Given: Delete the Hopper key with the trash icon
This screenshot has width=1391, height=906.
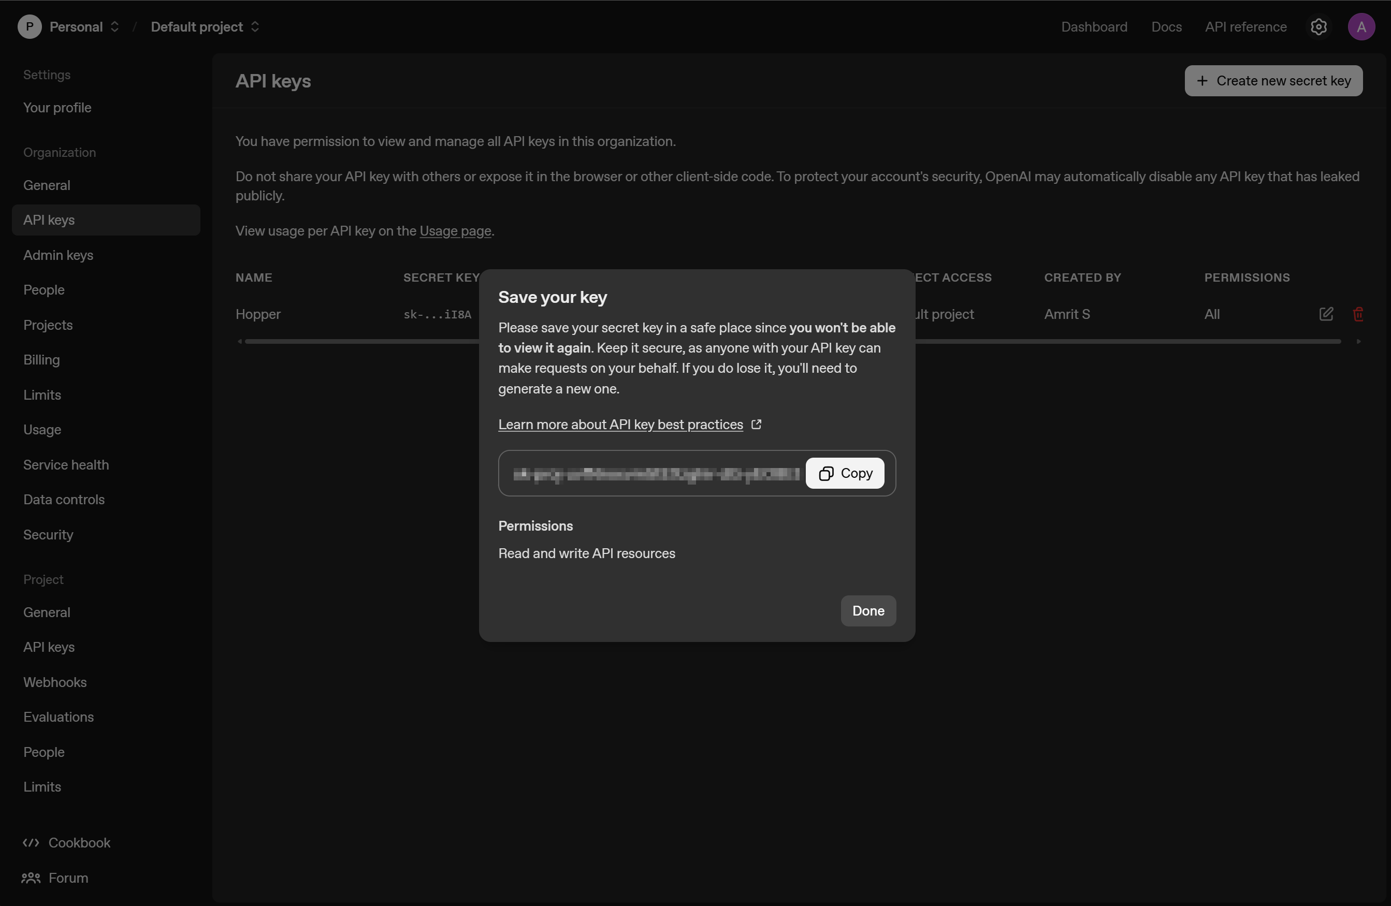Looking at the screenshot, I should pos(1358,314).
